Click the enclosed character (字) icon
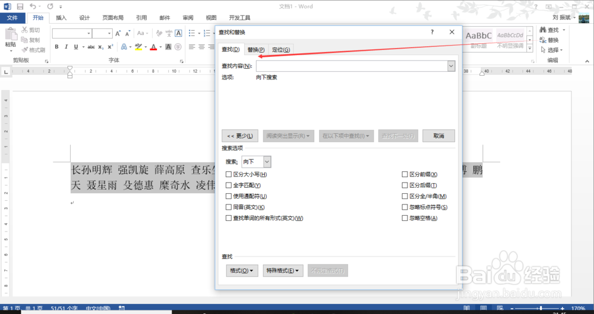 coord(178,47)
